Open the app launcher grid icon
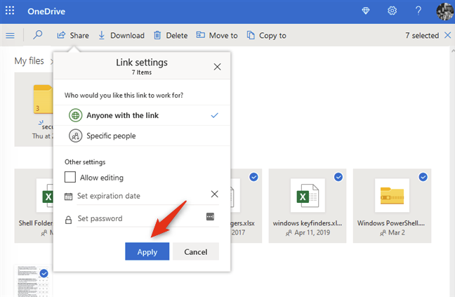Image resolution: width=455 pixels, height=297 pixels. pyautogui.click(x=10, y=11)
